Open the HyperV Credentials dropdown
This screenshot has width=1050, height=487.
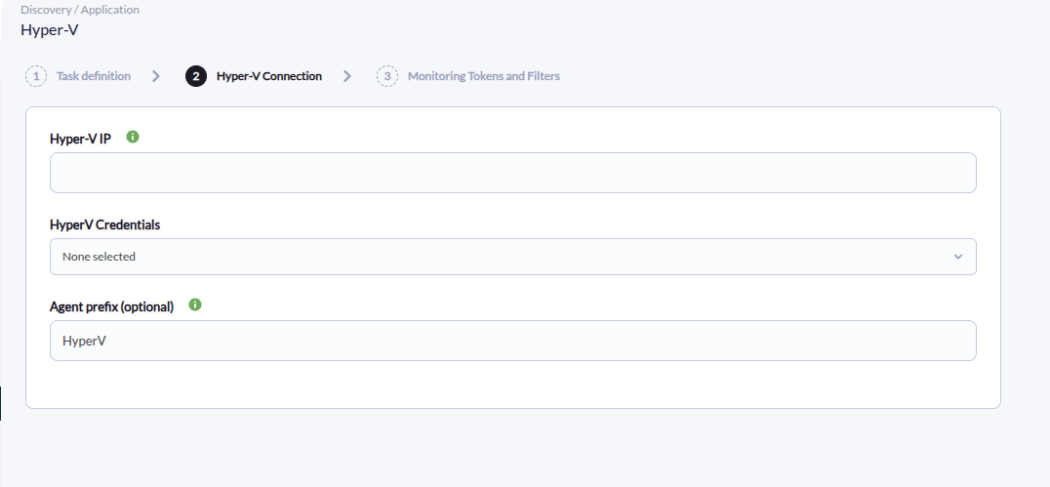click(513, 257)
